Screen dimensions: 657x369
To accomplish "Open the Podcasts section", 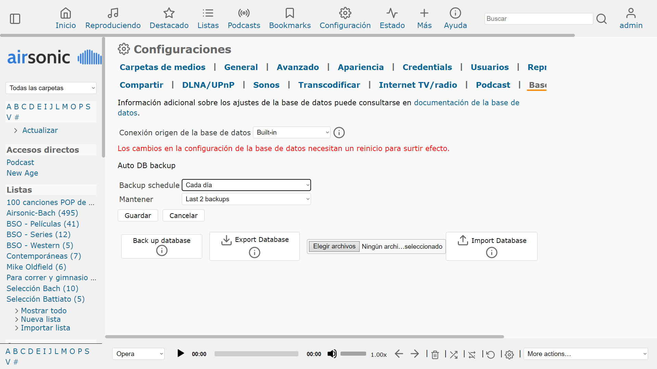I will [x=244, y=18].
